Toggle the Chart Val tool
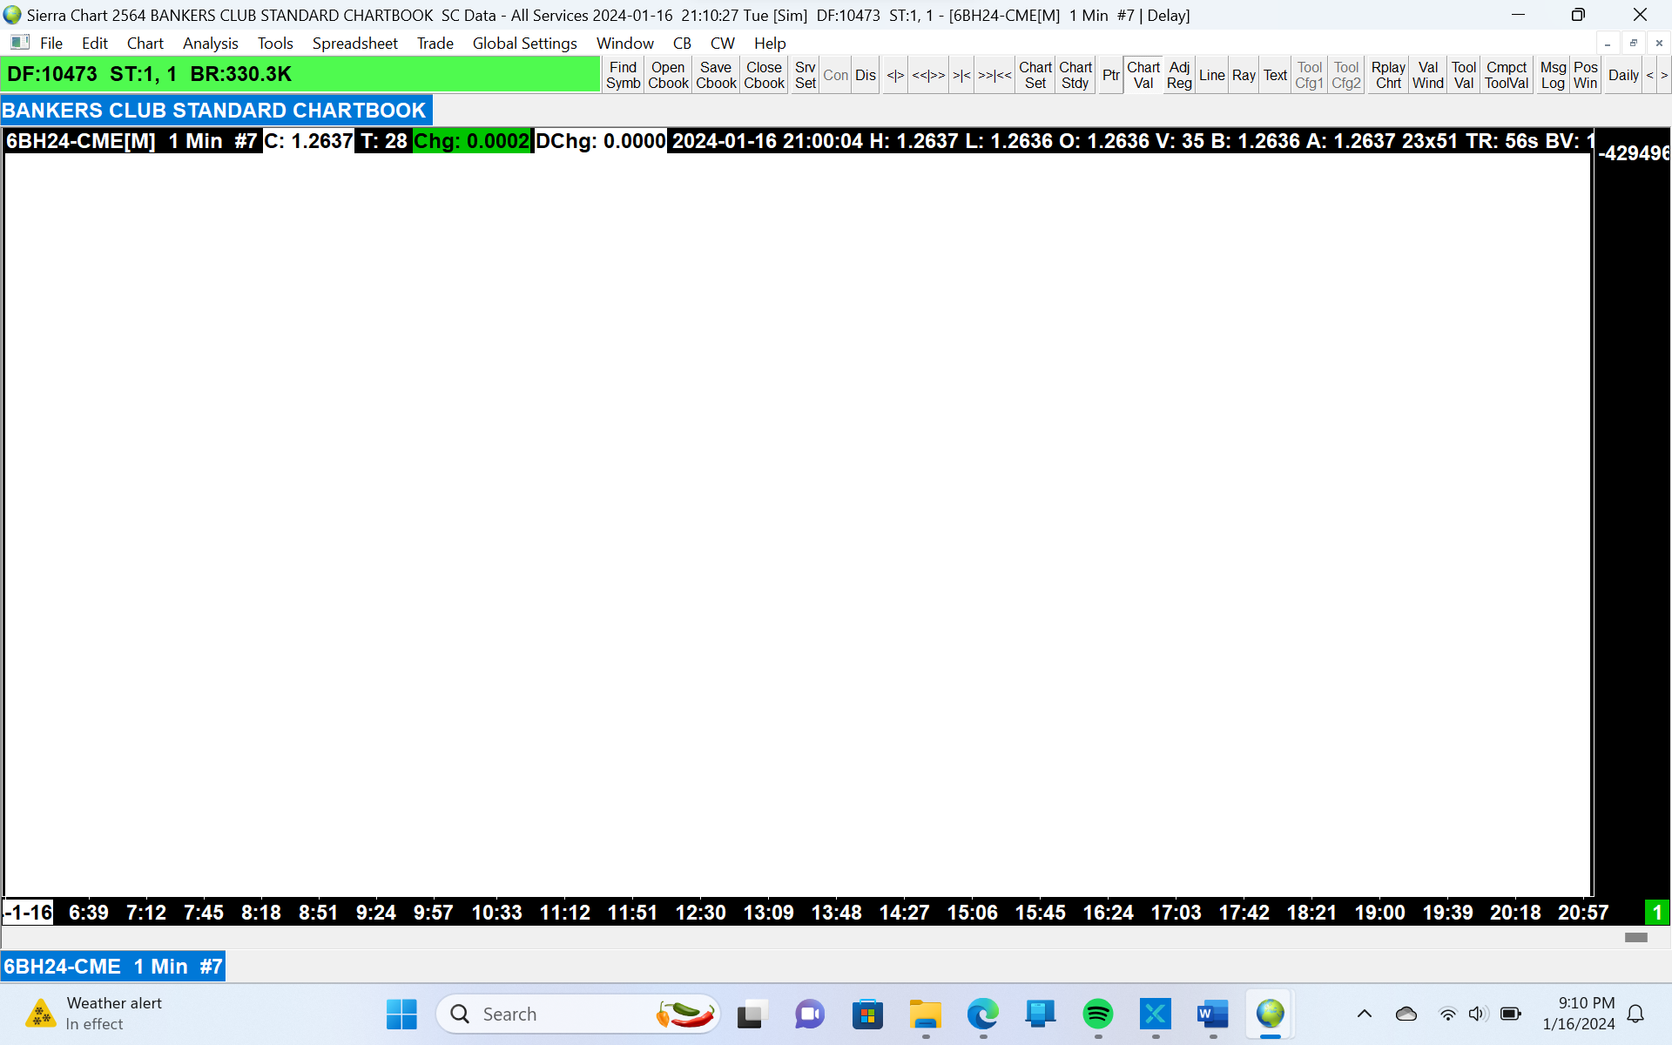The width and height of the screenshot is (1672, 1045). coord(1143,75)
